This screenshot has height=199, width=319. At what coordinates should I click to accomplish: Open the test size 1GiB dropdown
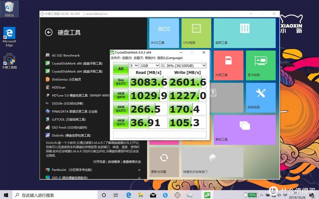149,65
